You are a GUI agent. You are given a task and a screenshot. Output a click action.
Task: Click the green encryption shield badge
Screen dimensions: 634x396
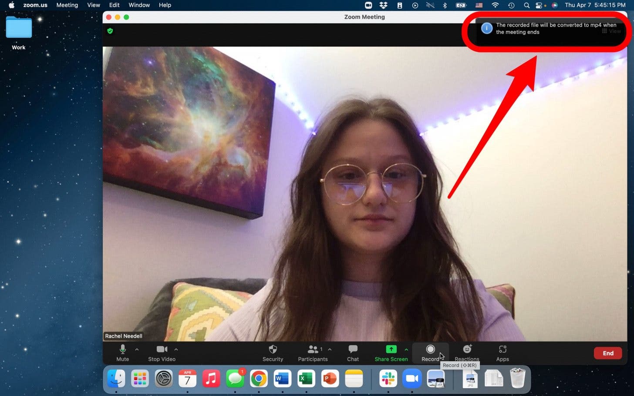[x=110, y=31]
